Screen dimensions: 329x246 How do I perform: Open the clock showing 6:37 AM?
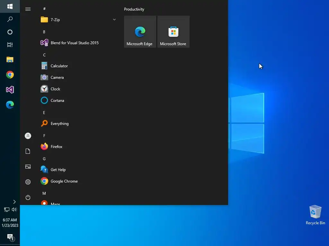(x=10, y=223)
